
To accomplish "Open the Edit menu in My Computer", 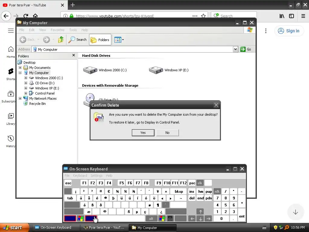I will tap(32, 30).
